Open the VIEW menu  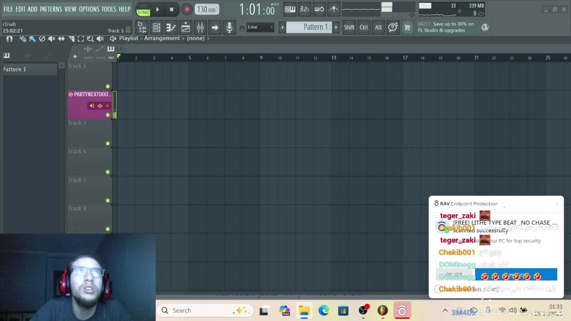[70, 9]
